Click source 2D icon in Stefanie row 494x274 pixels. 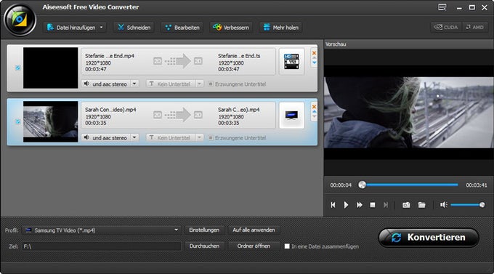tap(158, 61)
